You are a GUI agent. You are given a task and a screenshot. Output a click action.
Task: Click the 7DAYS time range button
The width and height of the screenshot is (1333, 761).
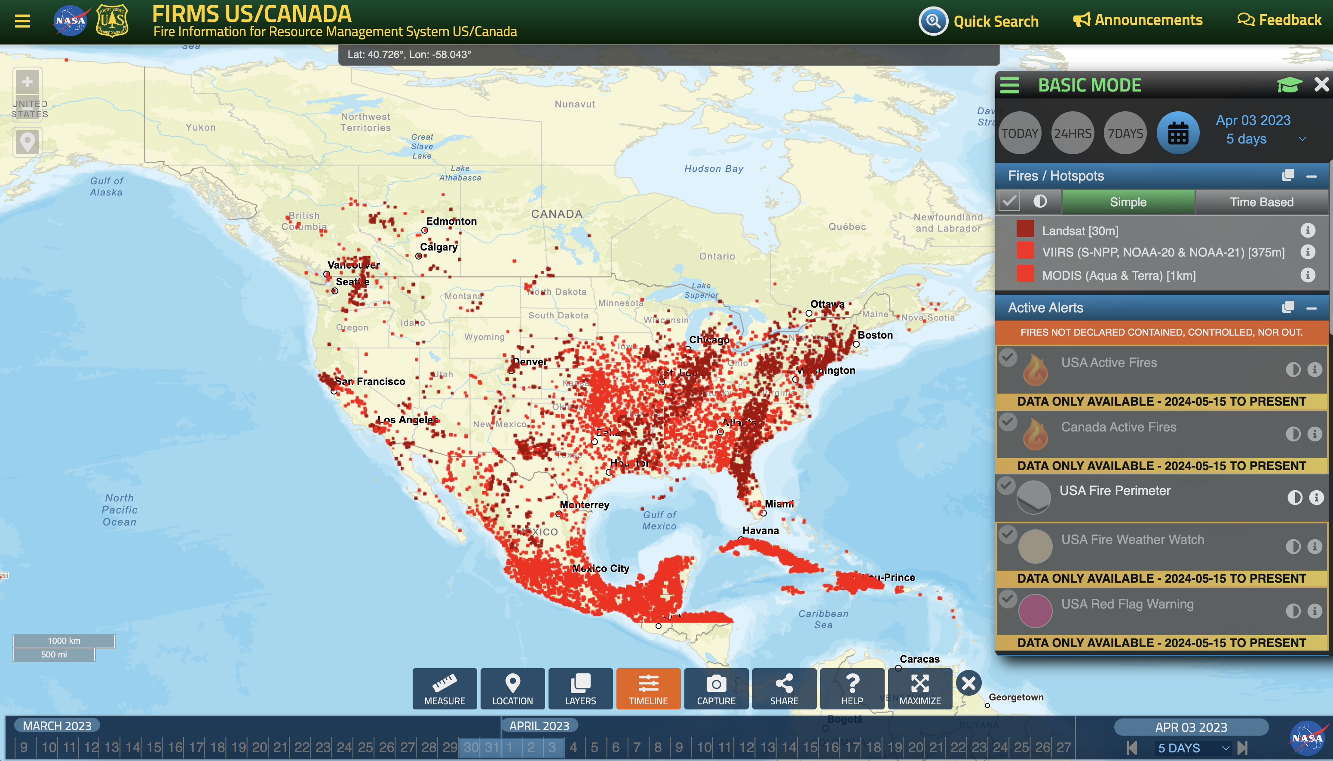point(1125,133)
